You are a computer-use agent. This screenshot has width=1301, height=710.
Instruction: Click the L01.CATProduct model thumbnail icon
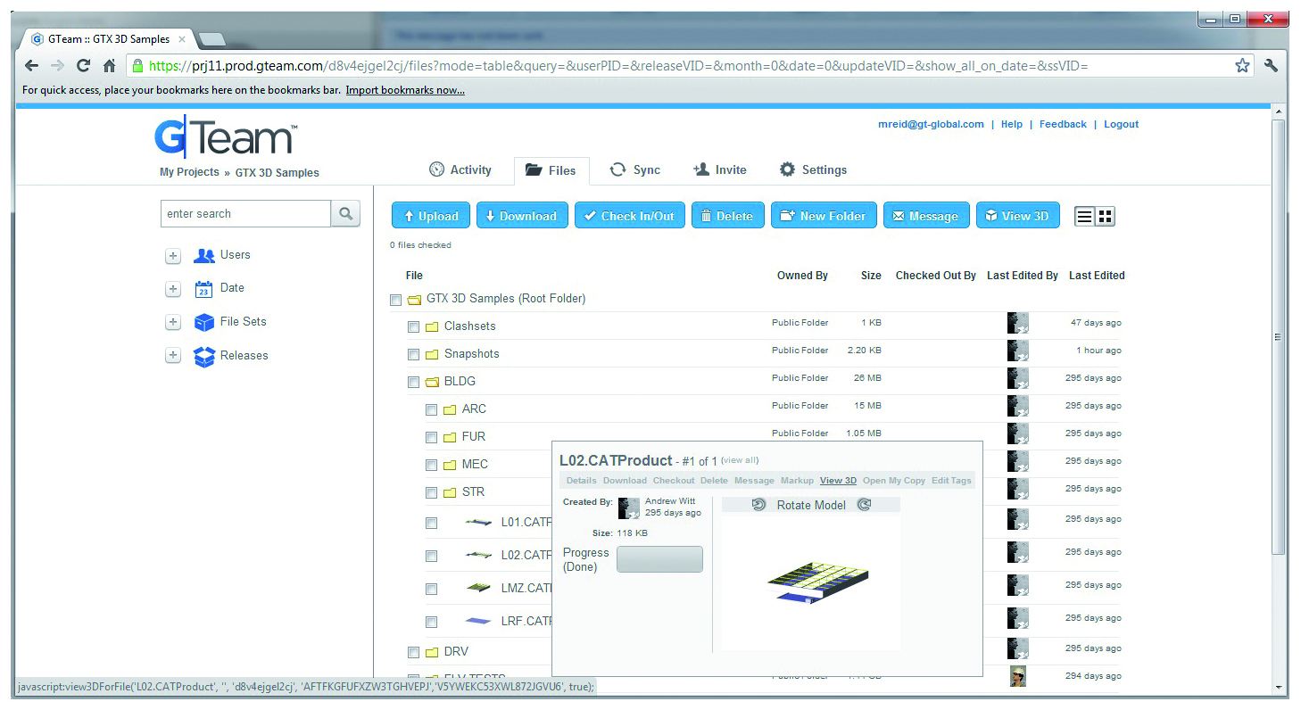(478, 522)
